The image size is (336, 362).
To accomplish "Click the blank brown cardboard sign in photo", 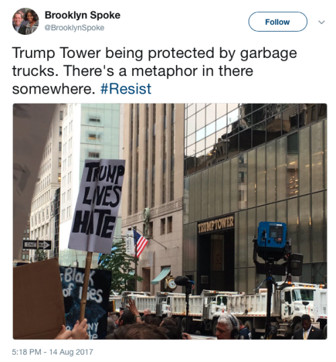I will coord(38,299).
